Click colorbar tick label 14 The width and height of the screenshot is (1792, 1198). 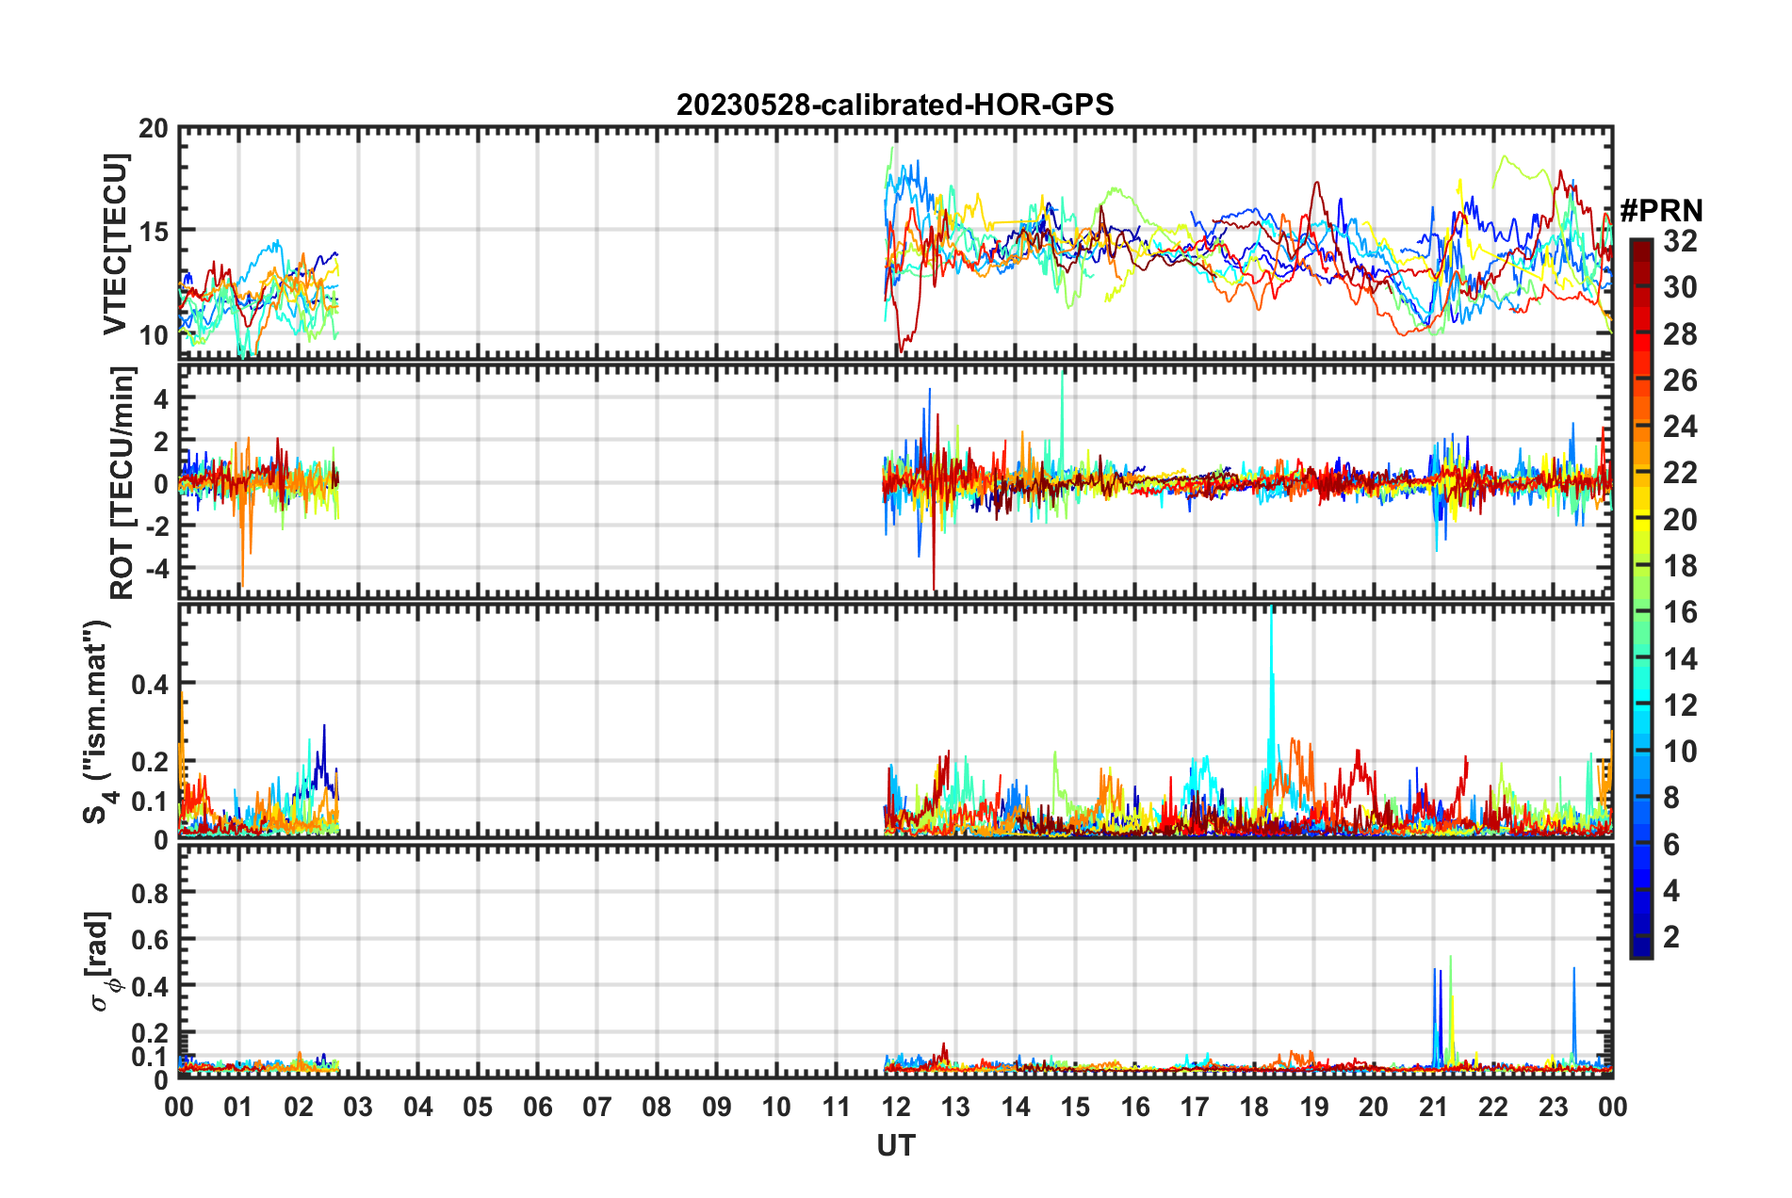[1680, 659]
